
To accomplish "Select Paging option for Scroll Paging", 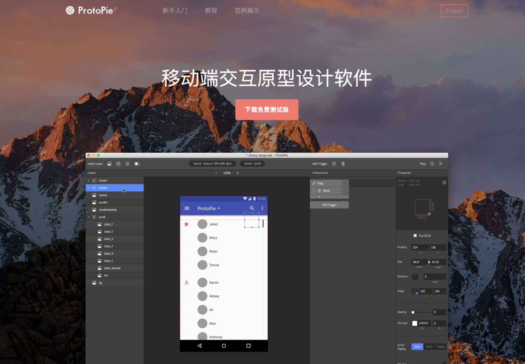I will click(440, 347).
